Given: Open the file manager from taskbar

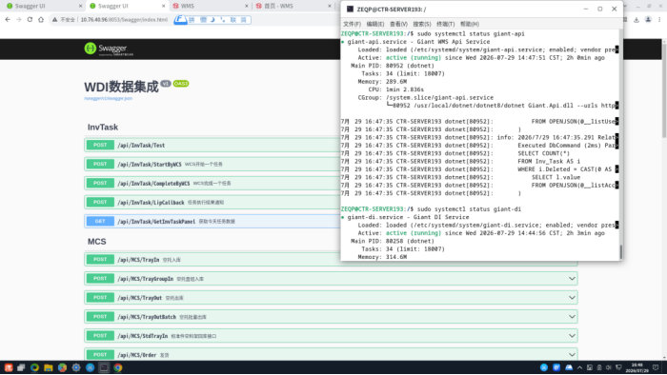Looking at the screenshot, I should (48, 367).
